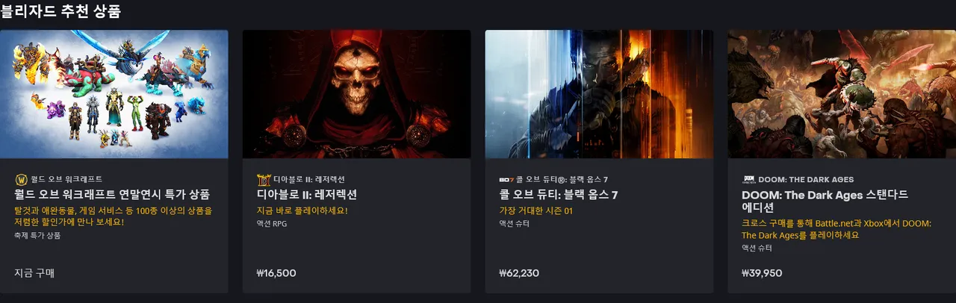The width and height of the screenshot is (956, 303).
Task: Click the DOOM The Dark Ages logo icon
Action: (x=749, y=179)
